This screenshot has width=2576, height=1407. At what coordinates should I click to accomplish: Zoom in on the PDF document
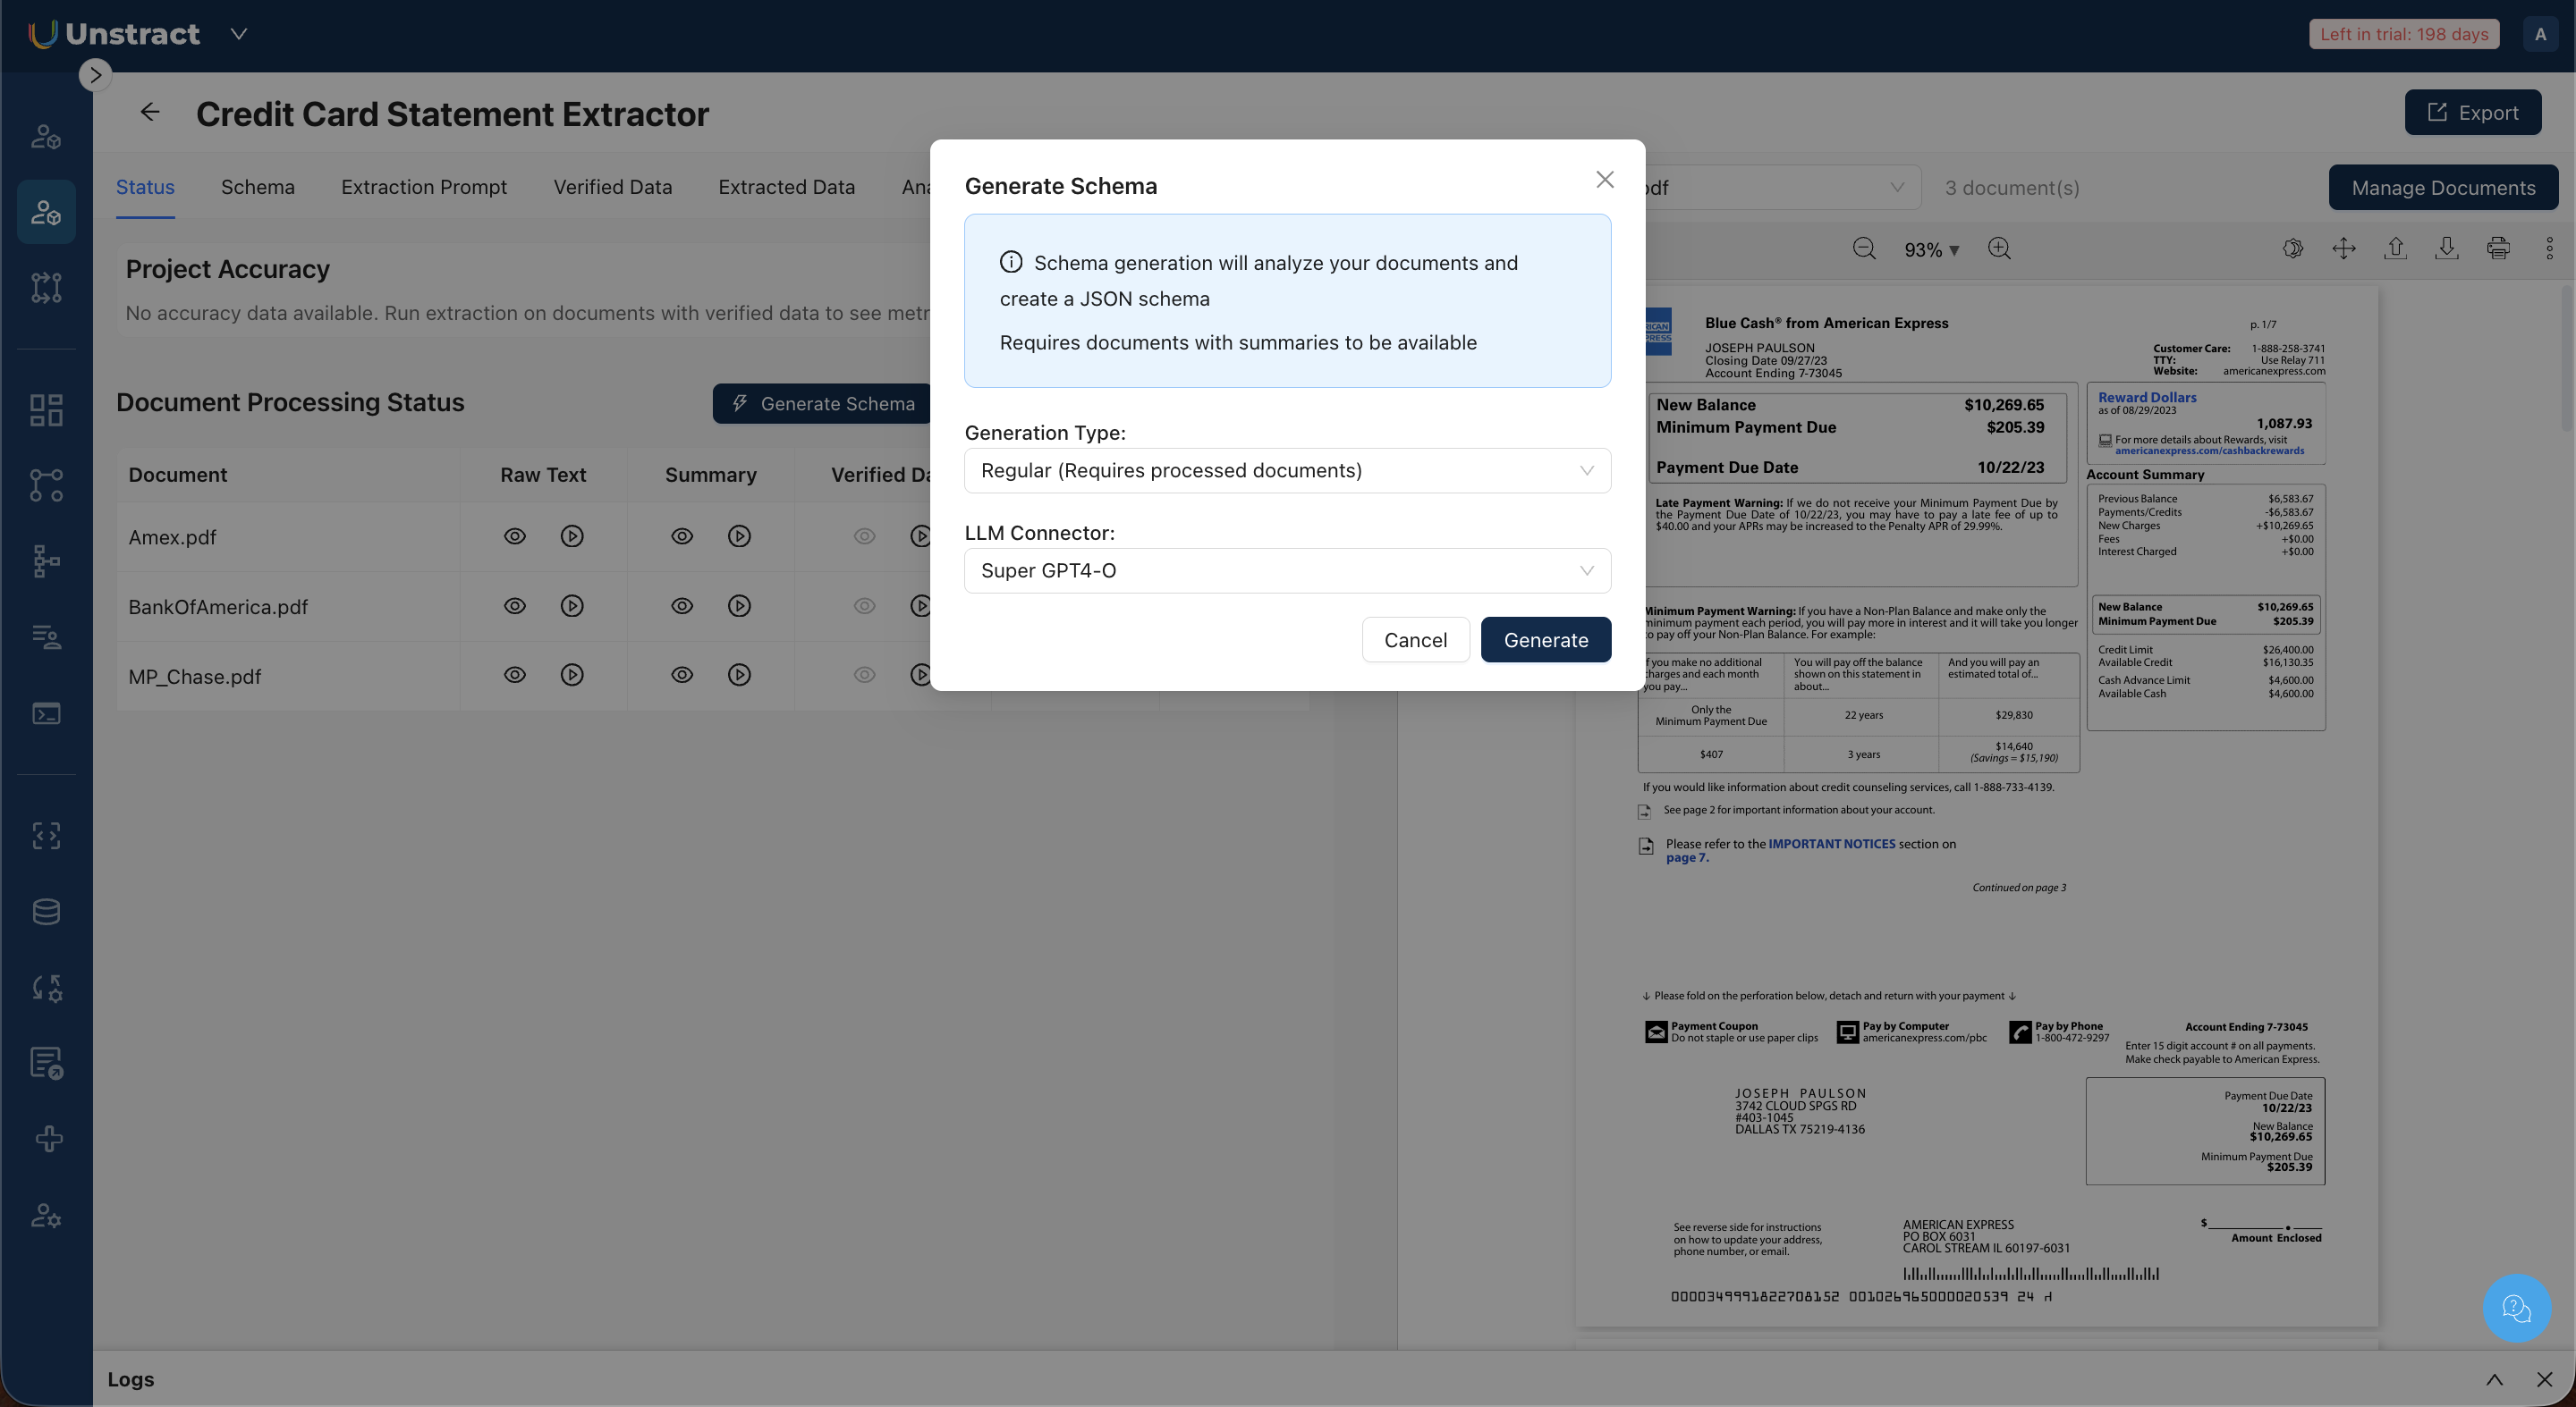pyautogui.click(x=1999, y=249)
